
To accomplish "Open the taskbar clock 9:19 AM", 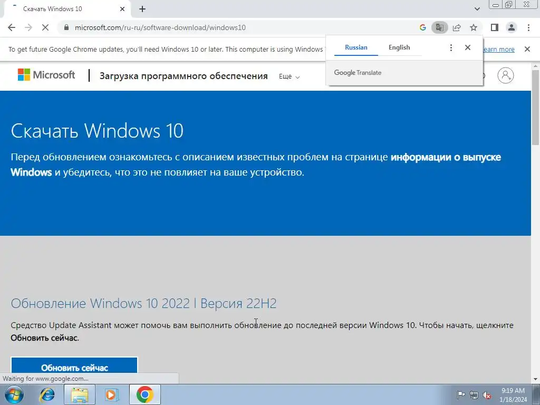I will 513,395.
